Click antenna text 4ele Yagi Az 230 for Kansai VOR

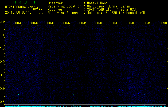click(x=116, y=13)
